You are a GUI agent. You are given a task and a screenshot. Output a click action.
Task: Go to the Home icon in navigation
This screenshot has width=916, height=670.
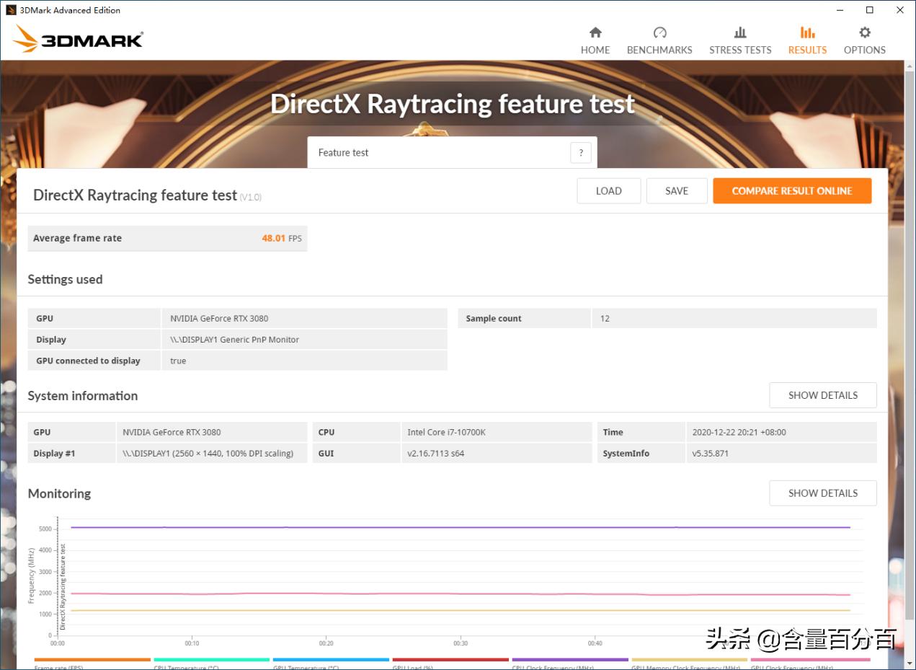click(x=595, y=32)
